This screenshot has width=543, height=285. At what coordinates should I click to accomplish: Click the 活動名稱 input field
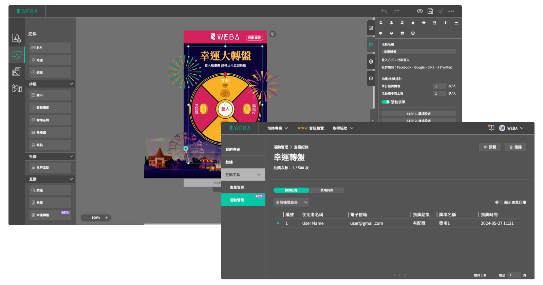click(x=419, y=52)
